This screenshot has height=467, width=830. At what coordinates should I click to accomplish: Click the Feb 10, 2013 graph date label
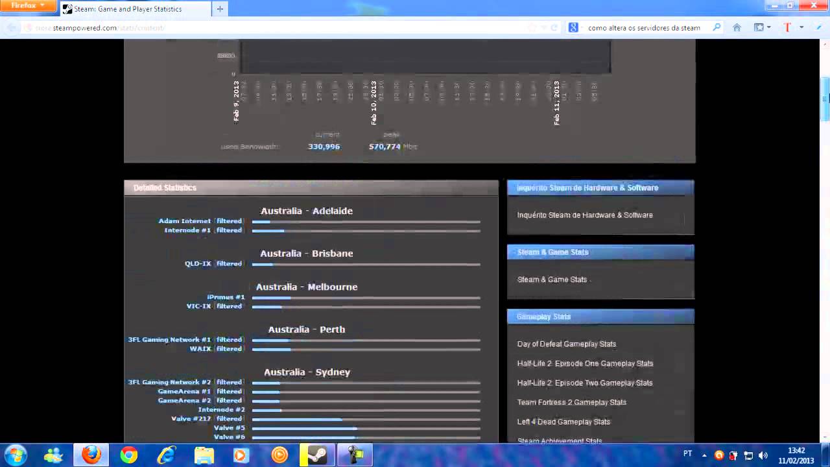point(373,102)
